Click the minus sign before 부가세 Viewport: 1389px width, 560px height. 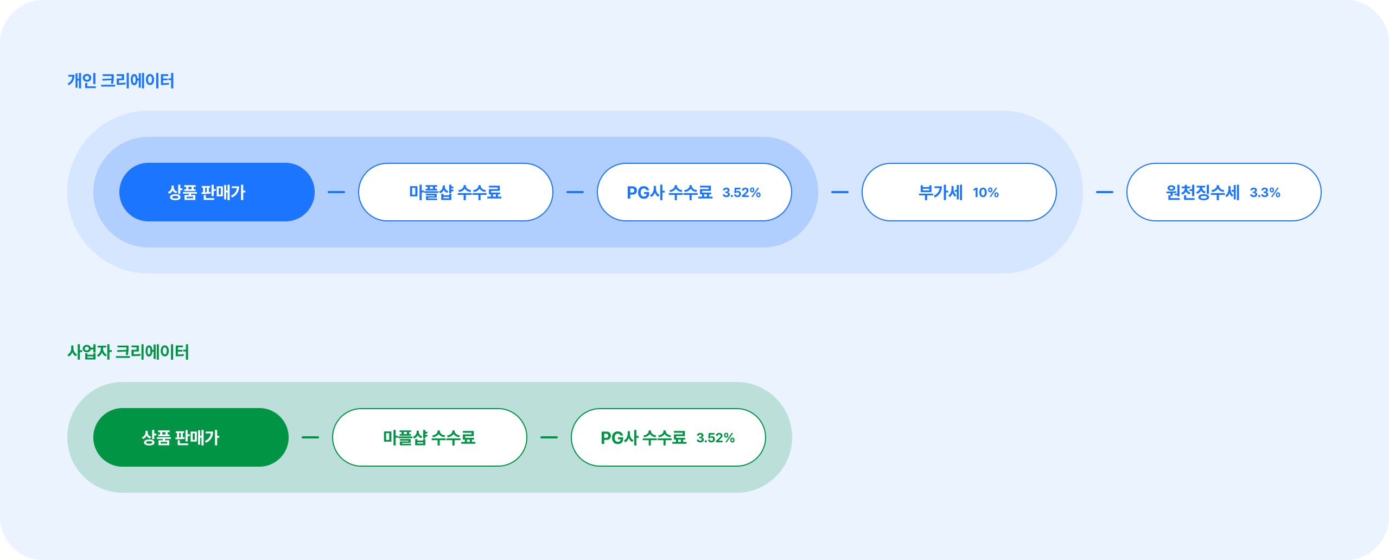840,192
